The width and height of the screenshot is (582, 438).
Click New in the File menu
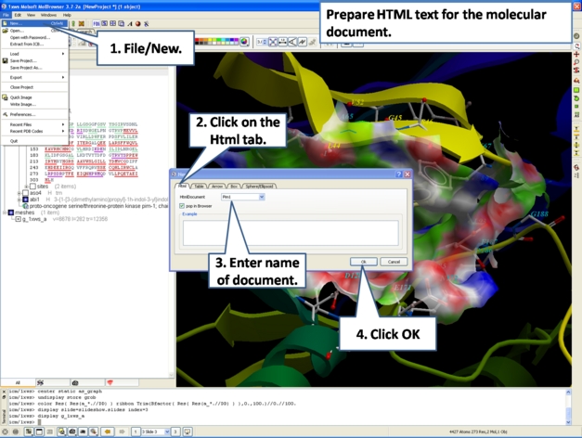coord(13,23)
